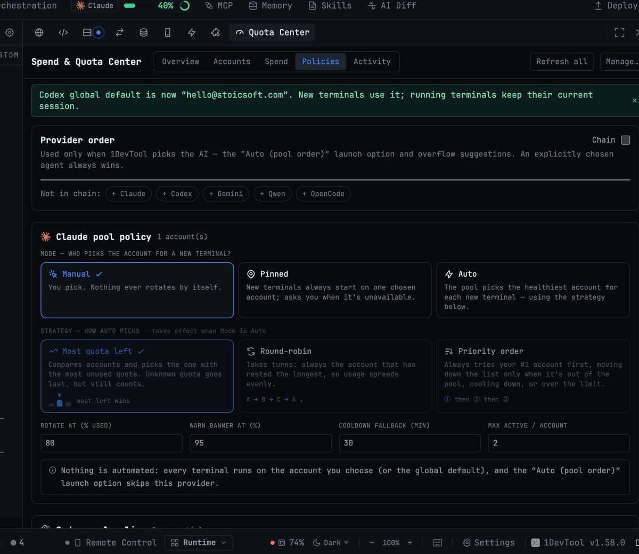Click the Claude pool policy sunburst icon
This screenshot has height=554, width=639.
[x=46, y=237]
